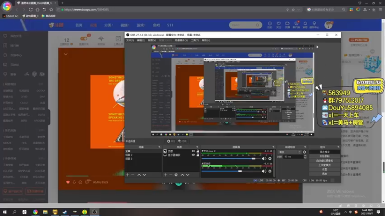The image size is (385, 216).
Task: Click heart like icon under Douyu player
Action: [68, 182]
